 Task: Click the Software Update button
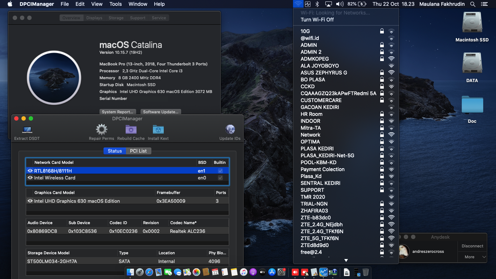[160, 112]
